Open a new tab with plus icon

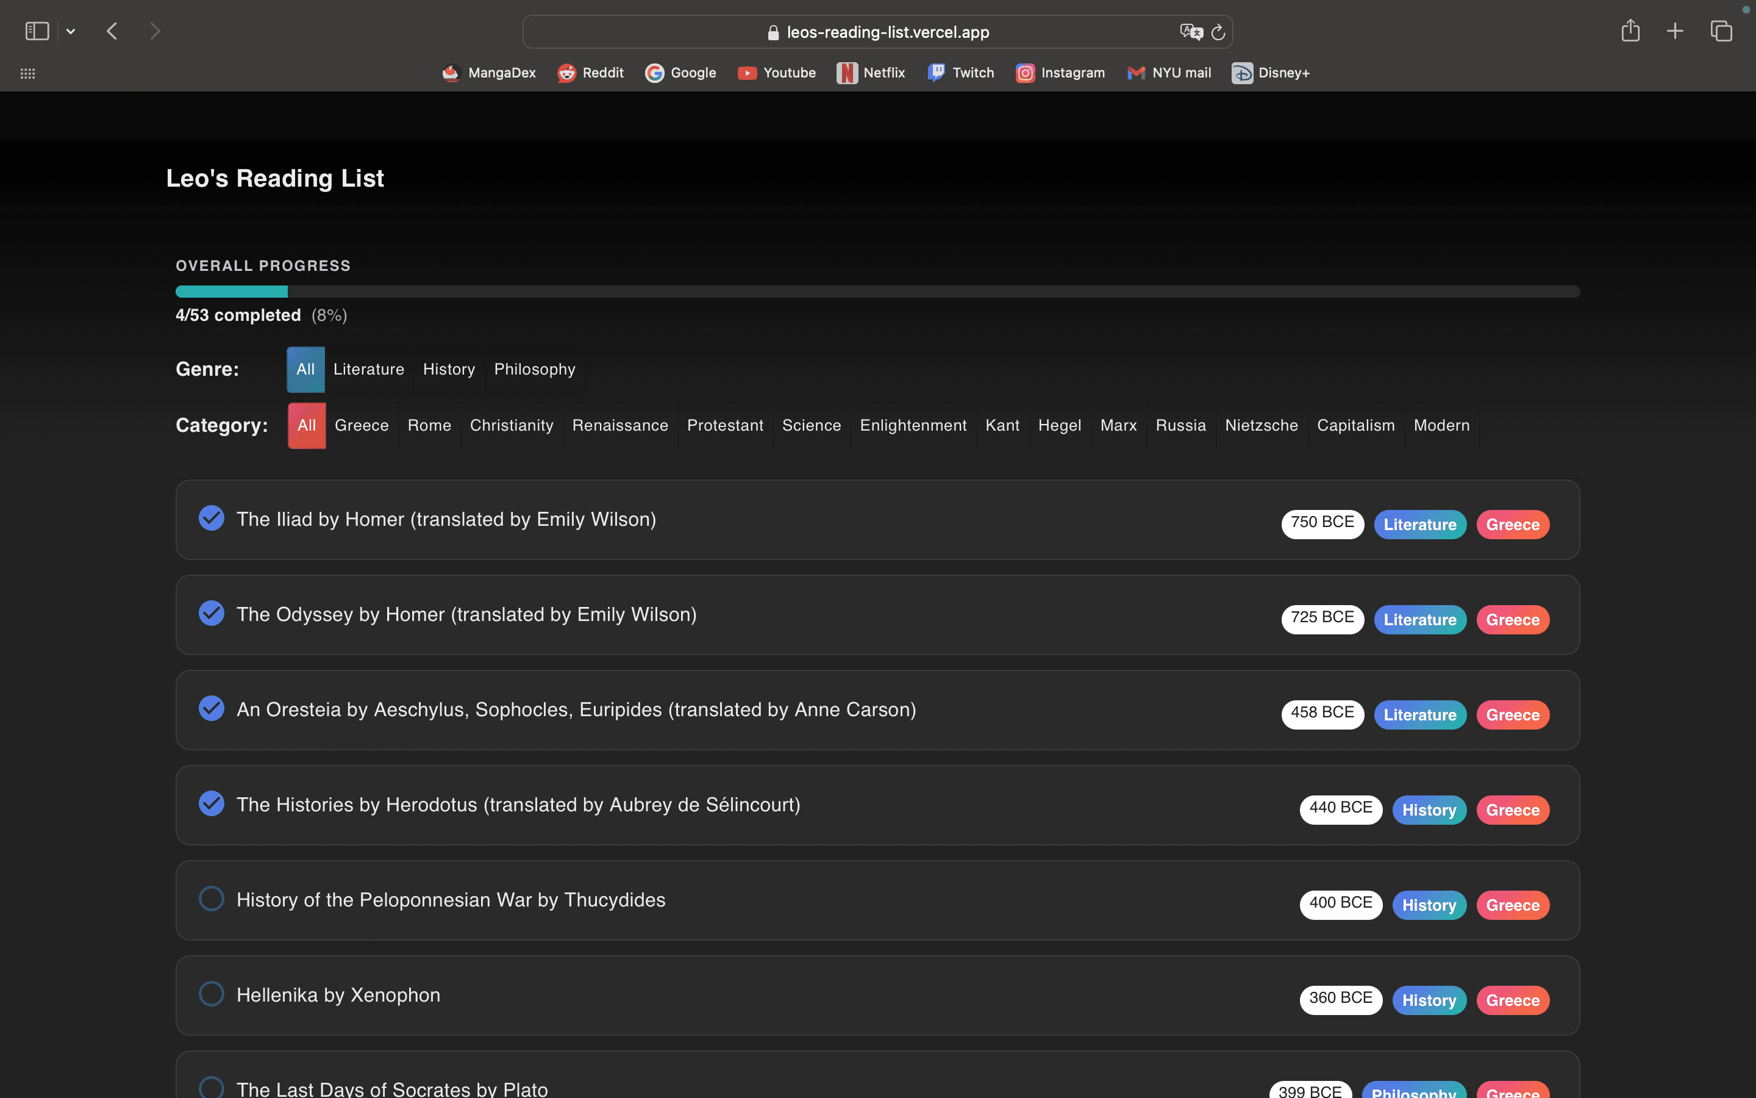pyautogui.click(x=1675, y=31)
